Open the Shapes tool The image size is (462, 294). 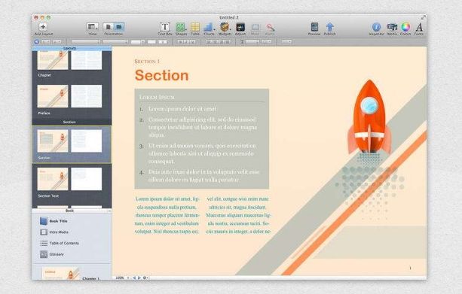[x=181, y=27]
